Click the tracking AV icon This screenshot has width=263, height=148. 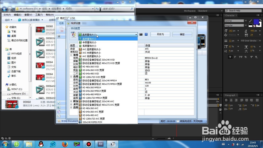point(246,35)
